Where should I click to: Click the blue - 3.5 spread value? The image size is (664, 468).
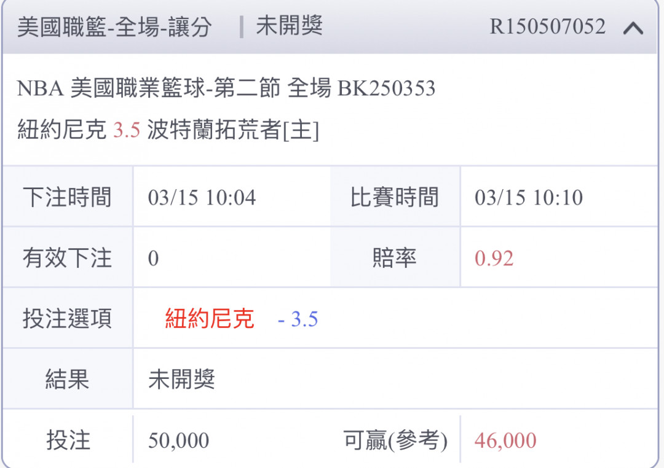(x=298, y=319)
